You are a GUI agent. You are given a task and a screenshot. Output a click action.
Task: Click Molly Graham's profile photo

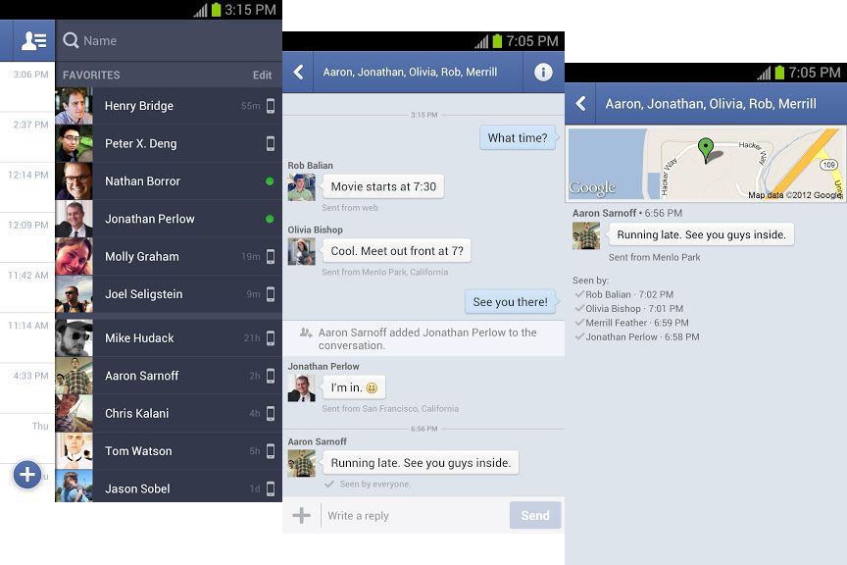74,257
